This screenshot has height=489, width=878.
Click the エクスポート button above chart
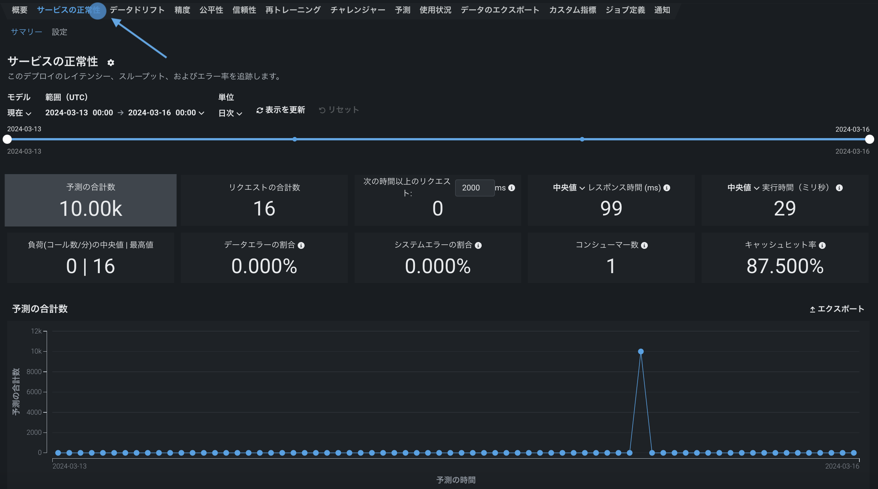tap(837, 309)
